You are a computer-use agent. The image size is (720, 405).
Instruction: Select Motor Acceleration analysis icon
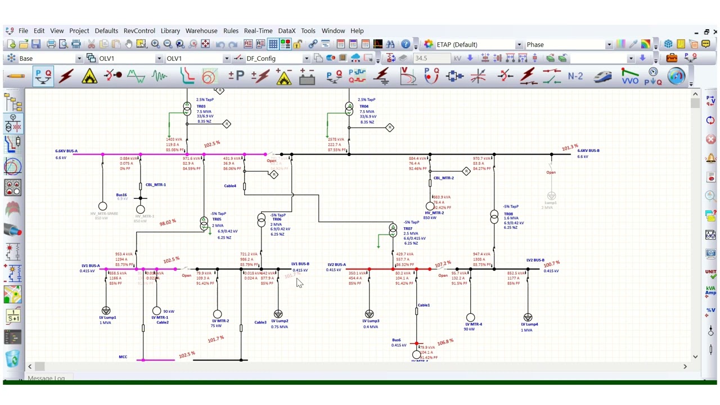click(112, 76)
